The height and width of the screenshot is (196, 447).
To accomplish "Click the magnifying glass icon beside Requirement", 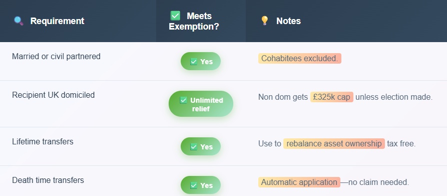I will point(19,21).
